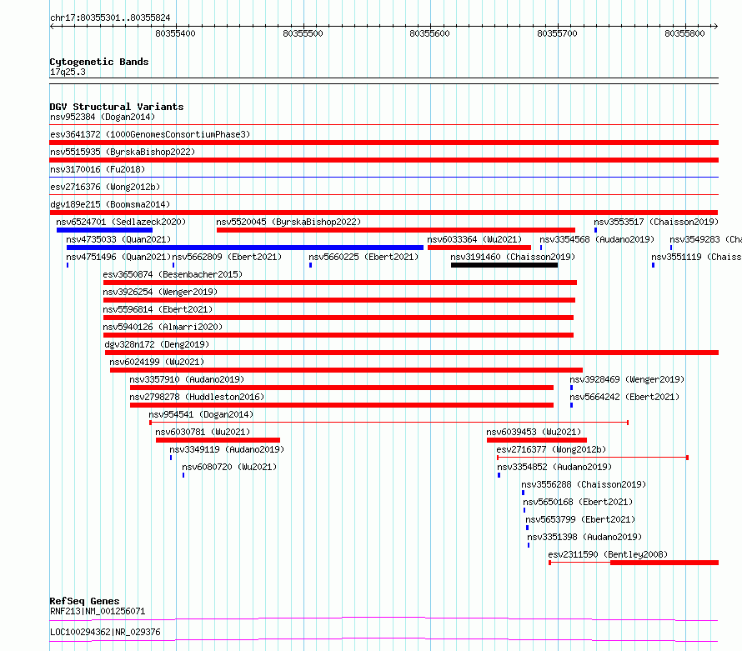Screen dimensions: 742x651
Task: Click the blue nsv6524701 (Sedlazeck2020) bar
Action: coord(104,230)
